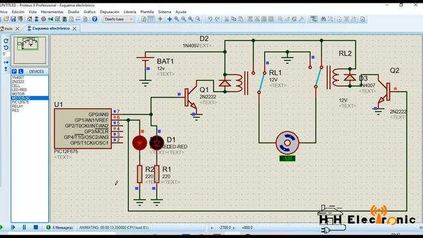The width and height of the screenshot is (423, 238).
Task: Close the Inicio tab
Action: coord(18,28)
